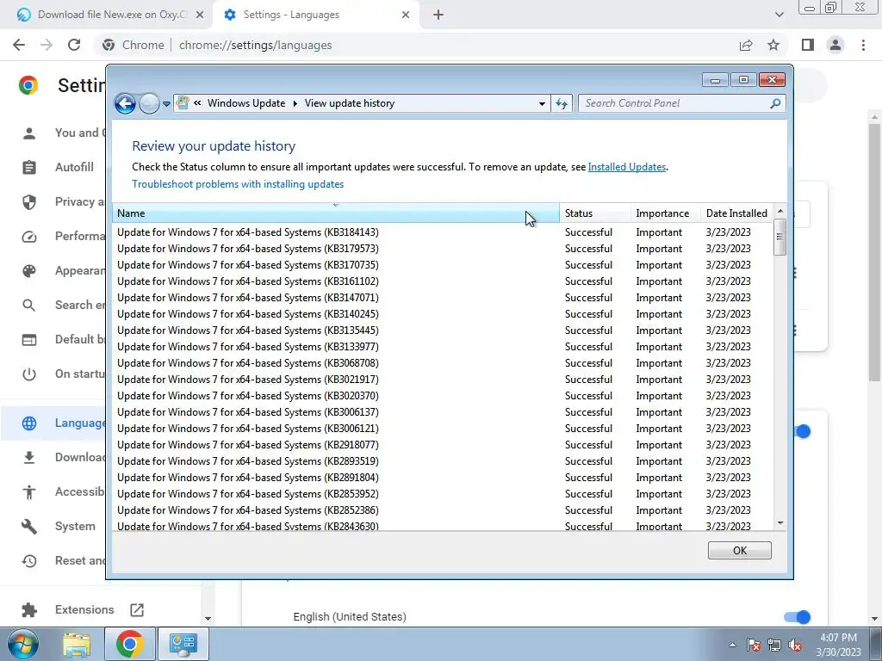Open Search engine icon in Chrome settings
The width and height of the screenshot is (882, 661).
click(29, 306)
